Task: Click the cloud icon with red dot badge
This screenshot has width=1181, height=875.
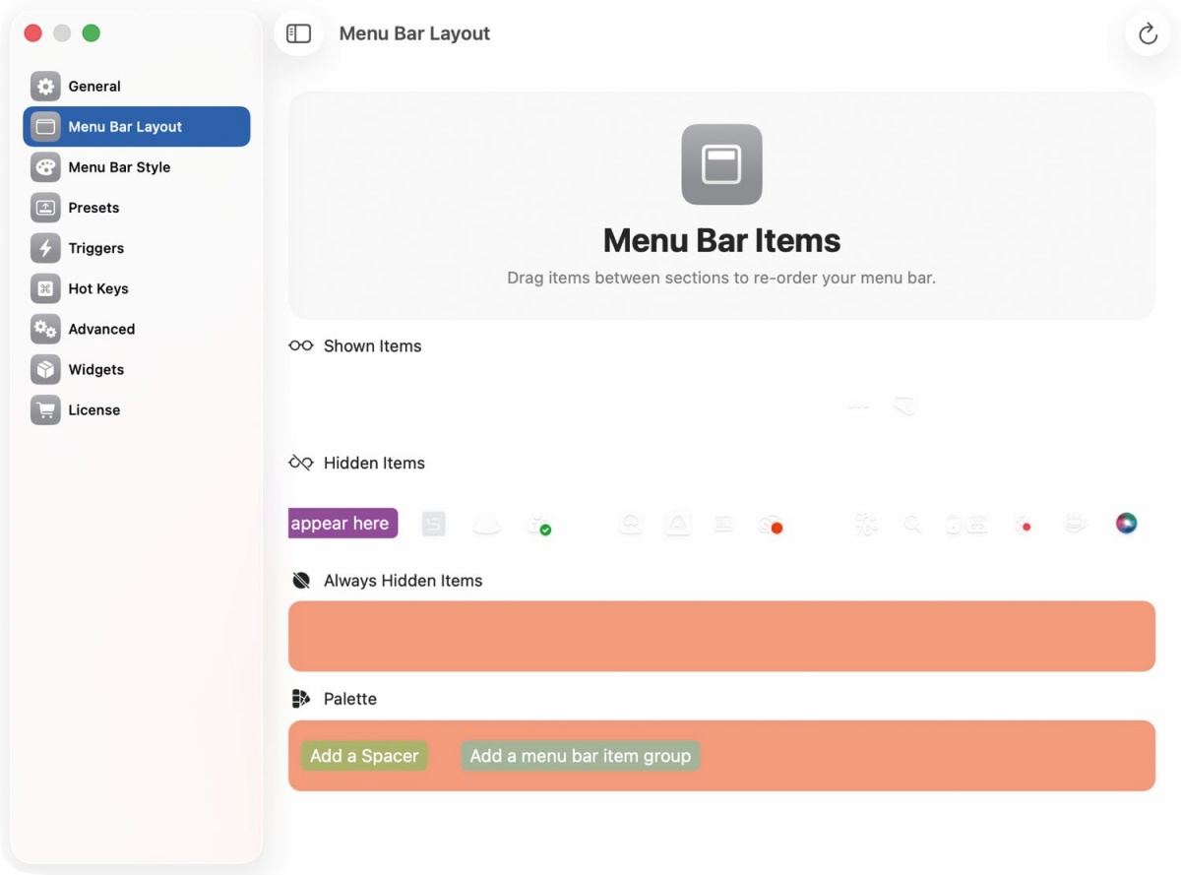Action: (771, 526)
